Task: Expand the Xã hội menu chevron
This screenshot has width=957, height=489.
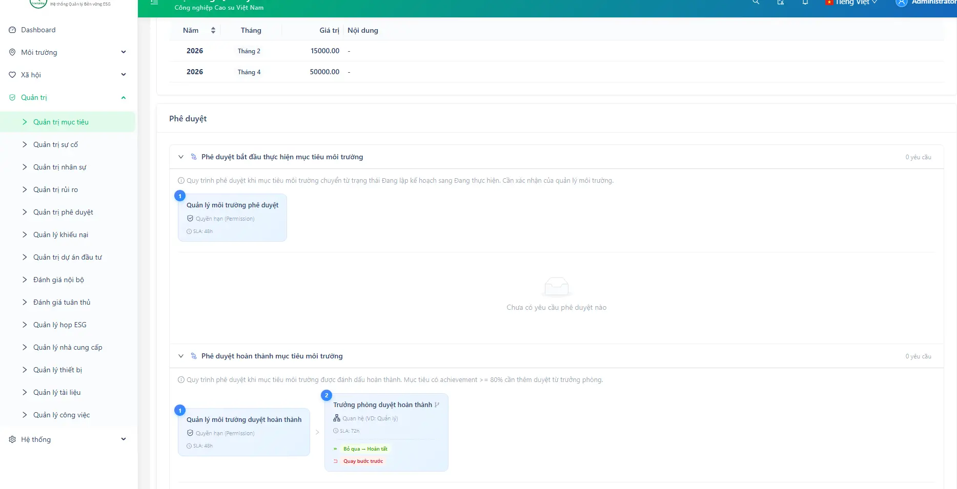Action: click(124, 75)
